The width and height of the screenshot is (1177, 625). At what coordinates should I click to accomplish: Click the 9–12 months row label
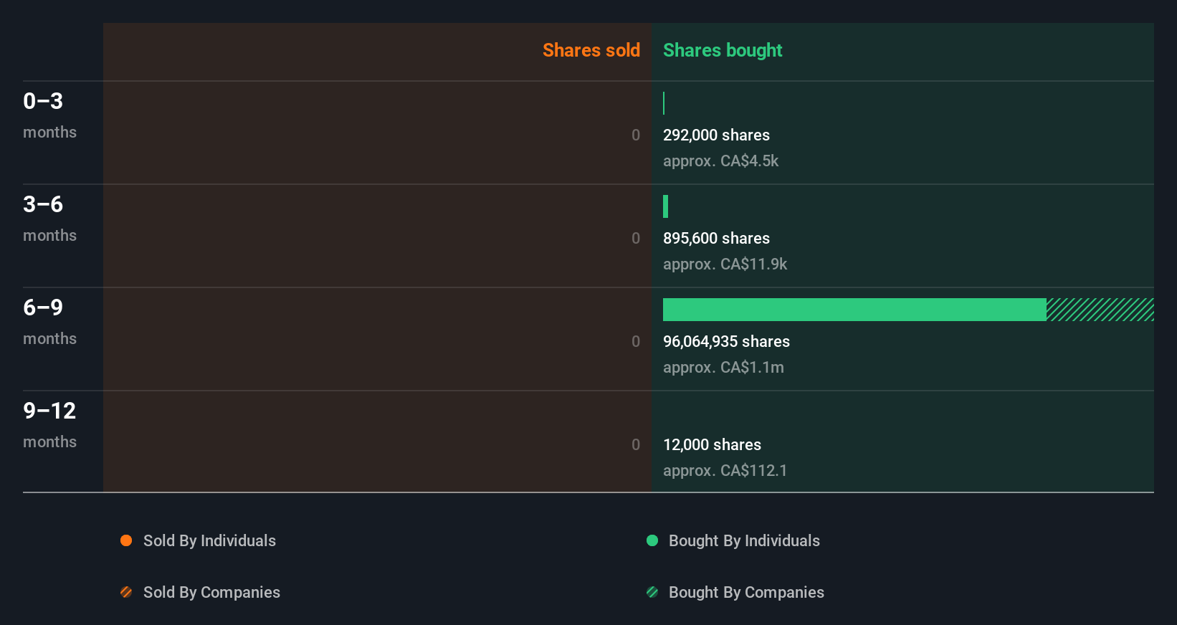click(49, 425)
